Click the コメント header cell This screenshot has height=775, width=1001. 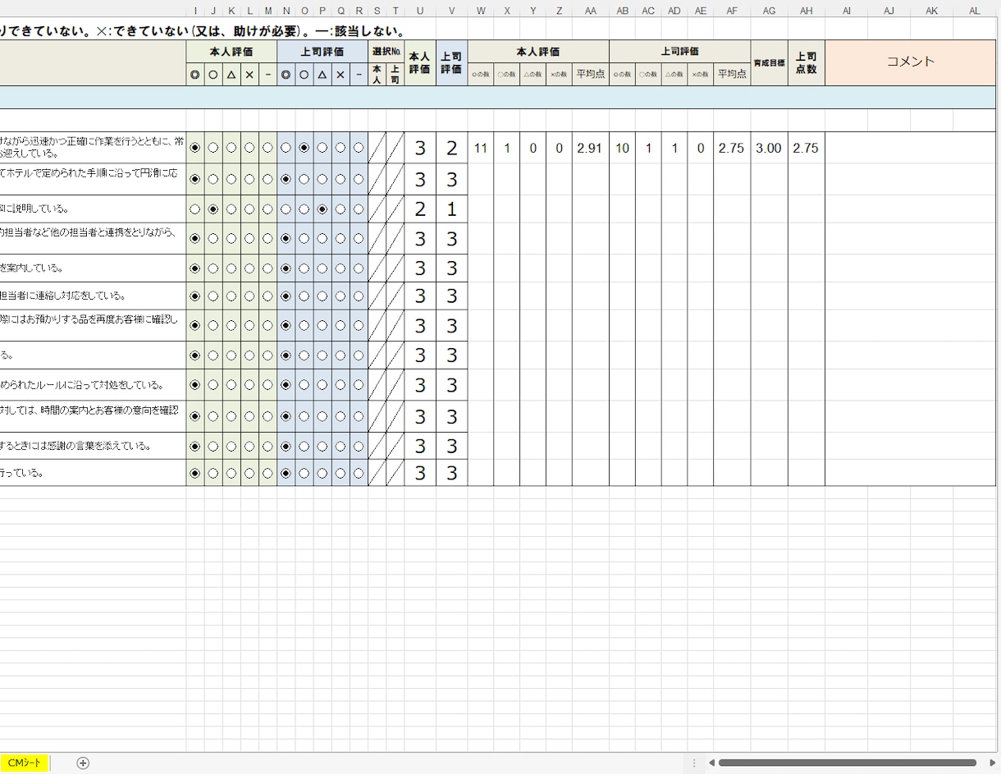click(x=911, y=62)
